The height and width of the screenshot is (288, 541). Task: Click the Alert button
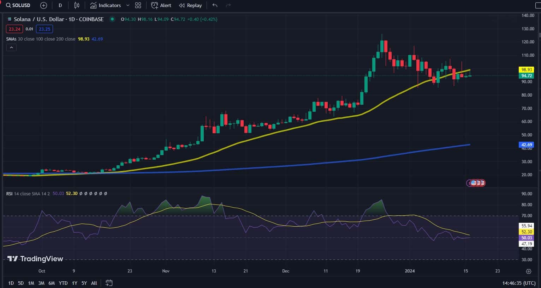(161, 5)
